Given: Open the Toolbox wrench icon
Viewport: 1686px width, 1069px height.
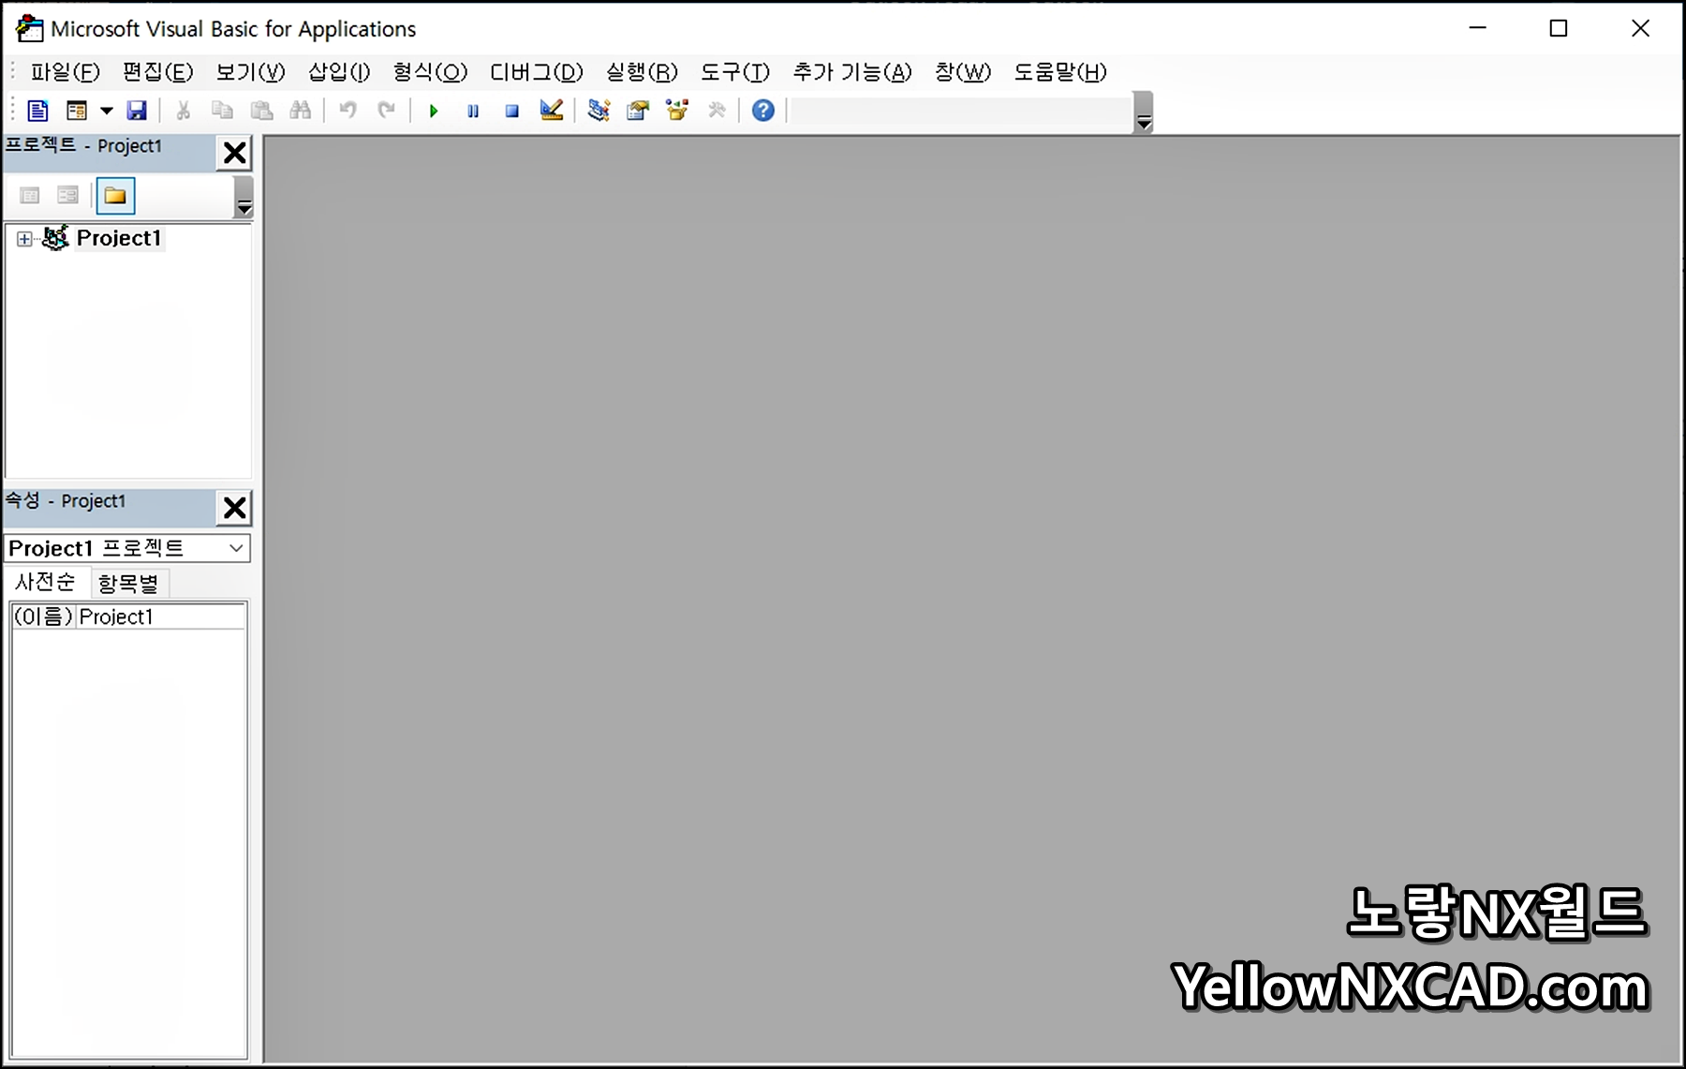Looking at the screenshot, I should point(717,111).
